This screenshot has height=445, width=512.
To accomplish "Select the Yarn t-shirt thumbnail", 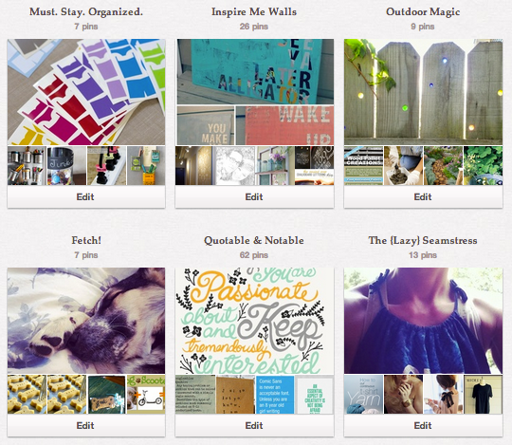I will pyautogui.click(x=363, y=395).
